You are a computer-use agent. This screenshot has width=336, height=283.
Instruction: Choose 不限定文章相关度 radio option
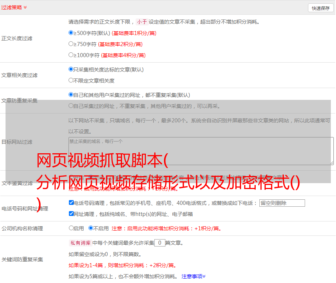[x=71, y=80]
